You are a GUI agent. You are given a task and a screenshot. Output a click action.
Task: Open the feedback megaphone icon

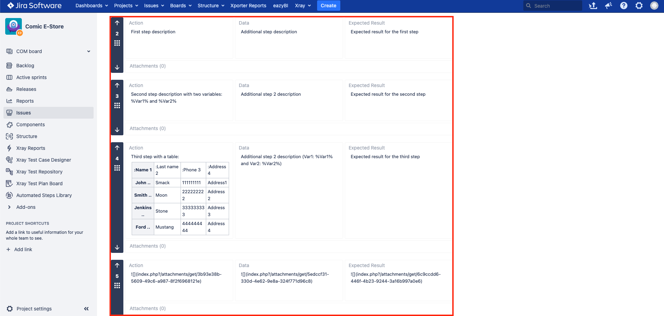[x=608, y=6]
